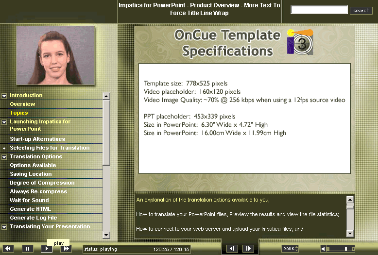The width and height of the screenshot is (378, 255).
Task: Click topic list scroll-up arrow
Action: point(106,96)
